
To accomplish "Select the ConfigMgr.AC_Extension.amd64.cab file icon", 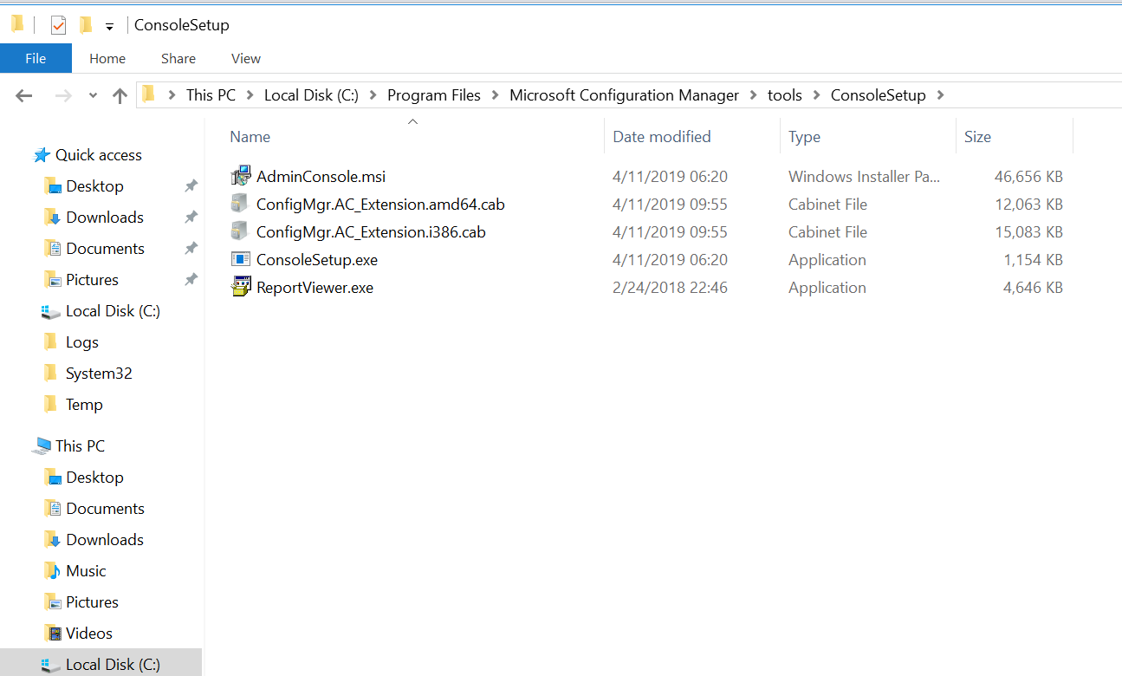I will 239,204.
